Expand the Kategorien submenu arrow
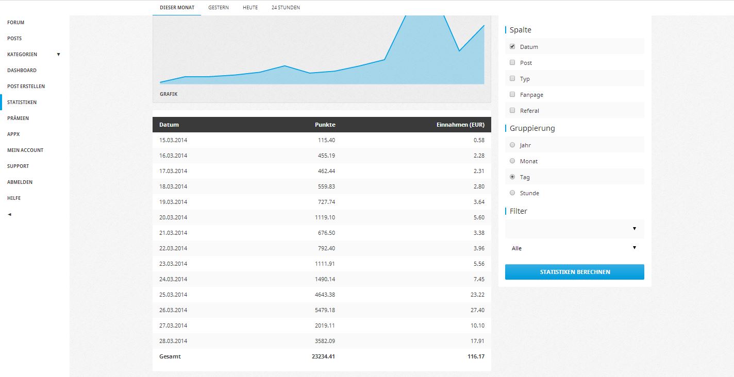Screen dimensions: 734x377 point(58,54)
